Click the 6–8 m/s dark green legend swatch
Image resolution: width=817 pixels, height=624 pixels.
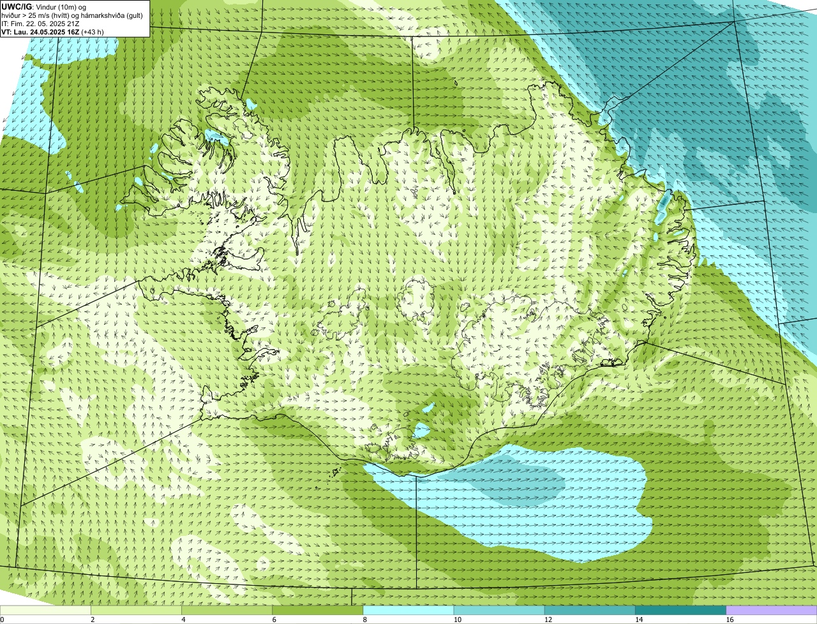pos(318,611)
